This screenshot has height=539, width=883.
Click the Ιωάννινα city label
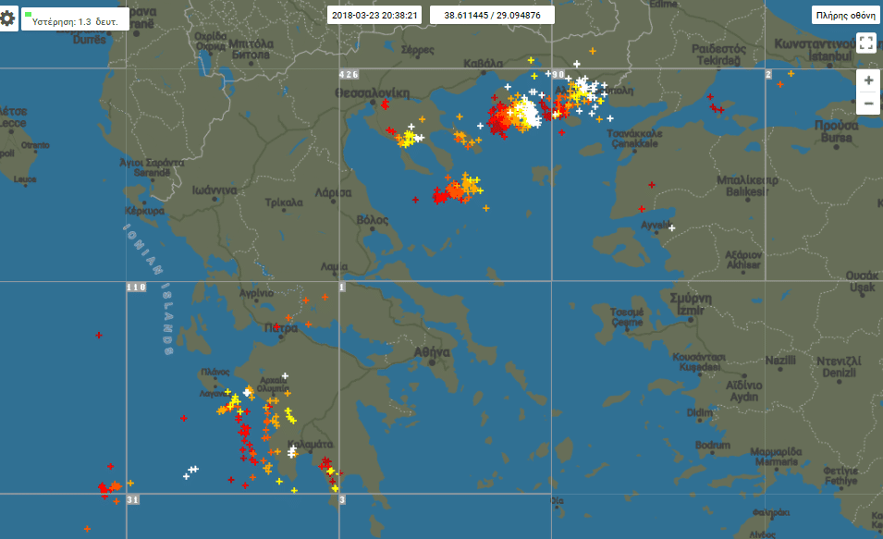(x=215, y=190)
